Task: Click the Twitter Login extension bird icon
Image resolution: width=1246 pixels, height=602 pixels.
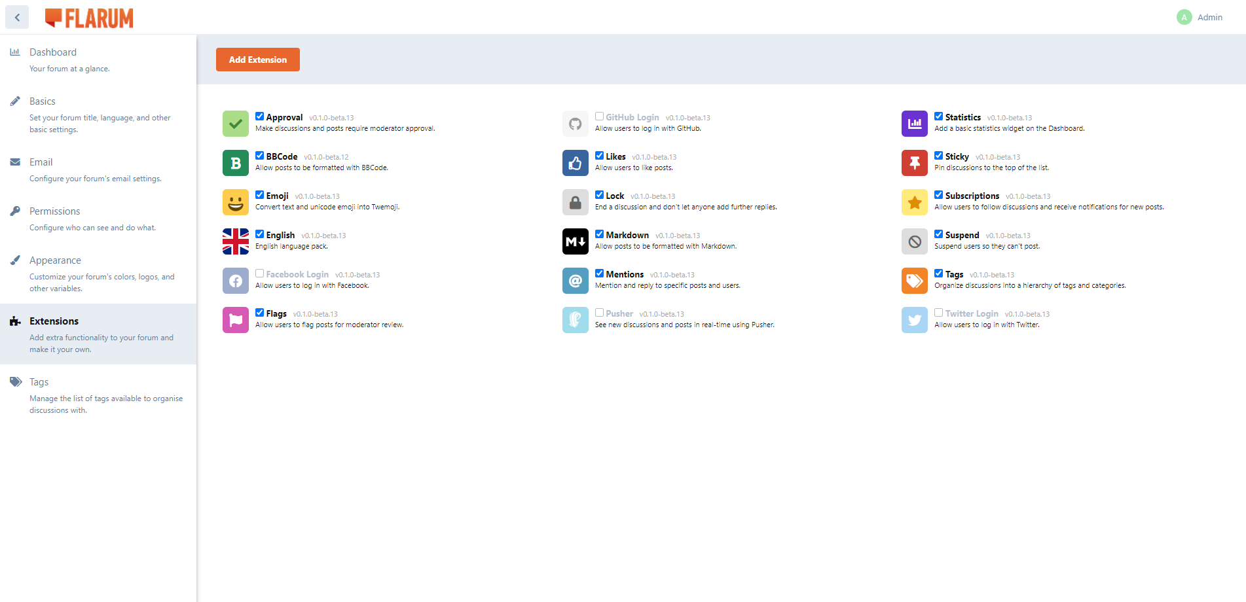Action: coord(915,320)
